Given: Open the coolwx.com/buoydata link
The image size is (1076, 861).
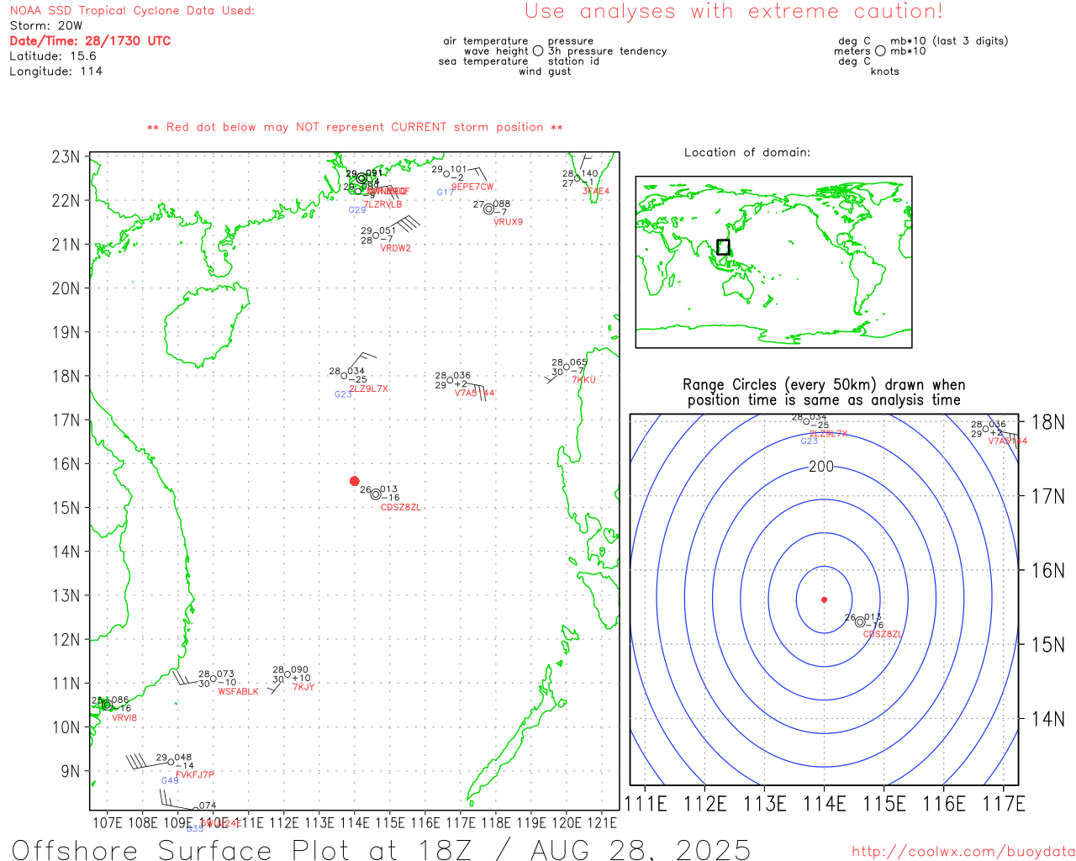Looking at the screenshot, I should click(963, 852).
